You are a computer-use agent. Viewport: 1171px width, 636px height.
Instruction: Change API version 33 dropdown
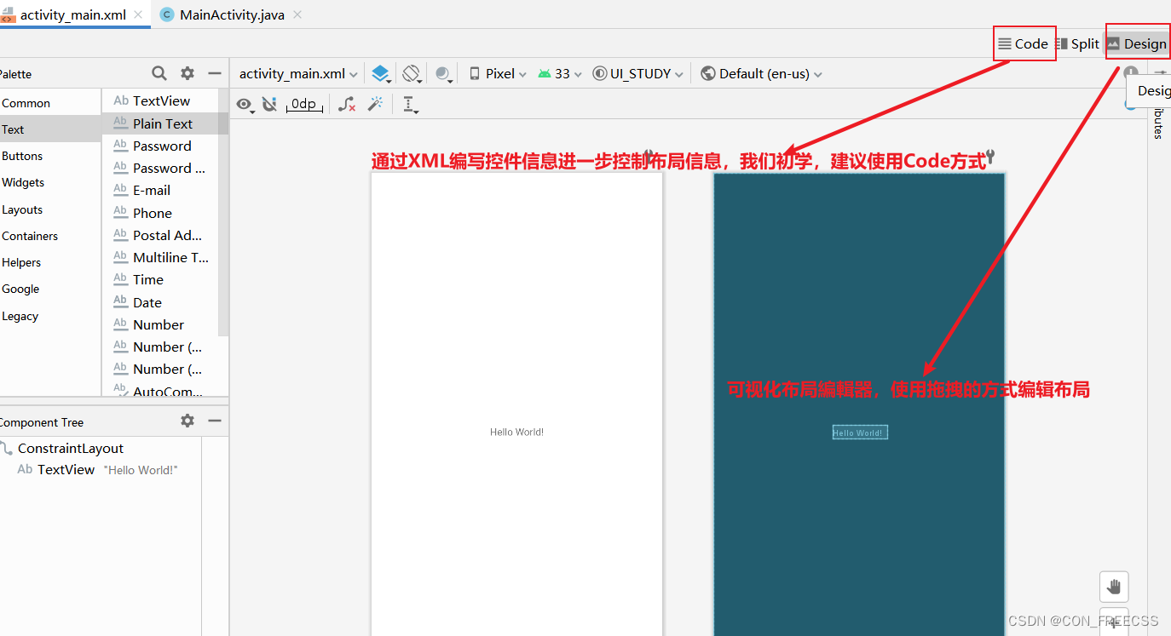(x=560, y=74)
